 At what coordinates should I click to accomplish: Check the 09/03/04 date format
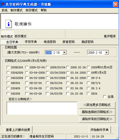(x=47, y=83)
